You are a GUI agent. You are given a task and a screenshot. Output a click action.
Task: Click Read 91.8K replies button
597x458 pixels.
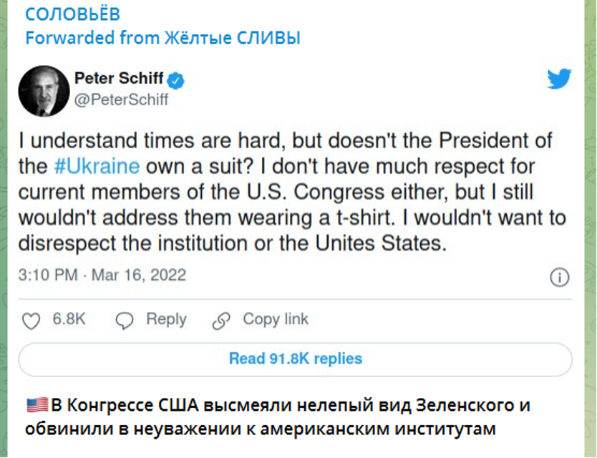coord(296,359)
